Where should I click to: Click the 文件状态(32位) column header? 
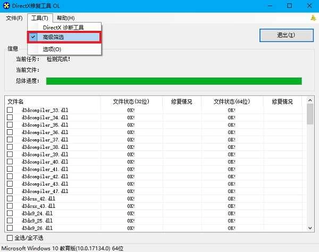click(131, 102)
